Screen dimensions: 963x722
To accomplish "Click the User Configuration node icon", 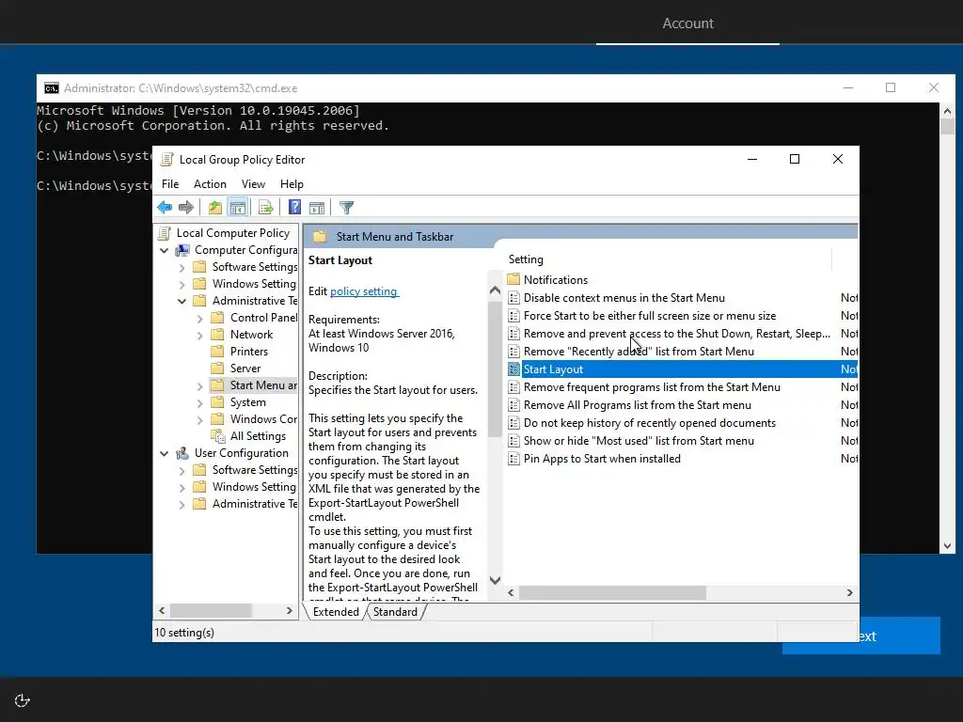I will coord(182,453).
